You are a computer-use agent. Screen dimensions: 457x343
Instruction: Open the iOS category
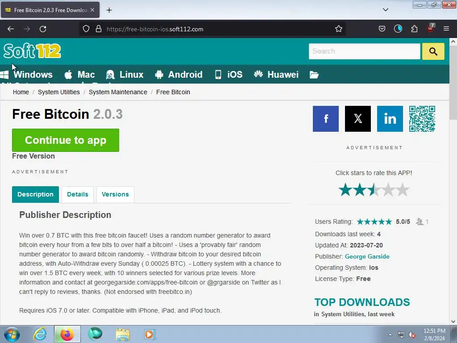(x=229, y=75)
